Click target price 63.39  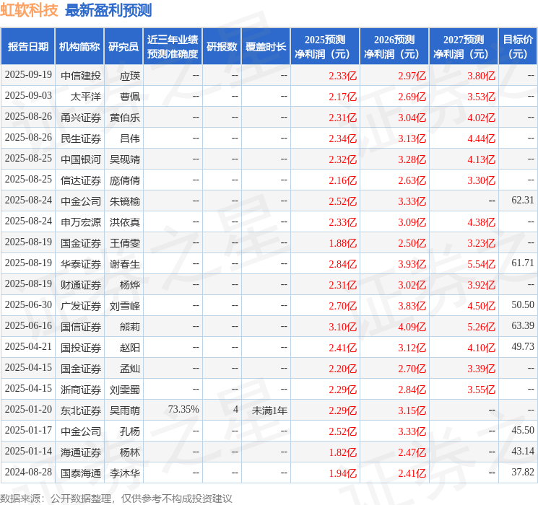click(x=523, y=325)
